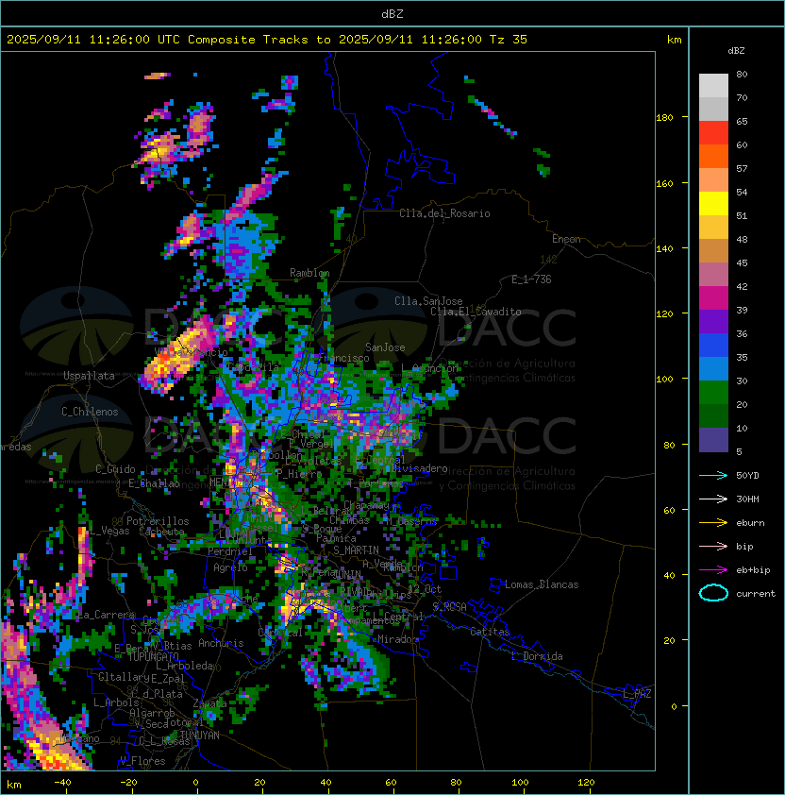Click the Catitas map label
The height and width of the screenshot is (795, 785).
(490, 632)
